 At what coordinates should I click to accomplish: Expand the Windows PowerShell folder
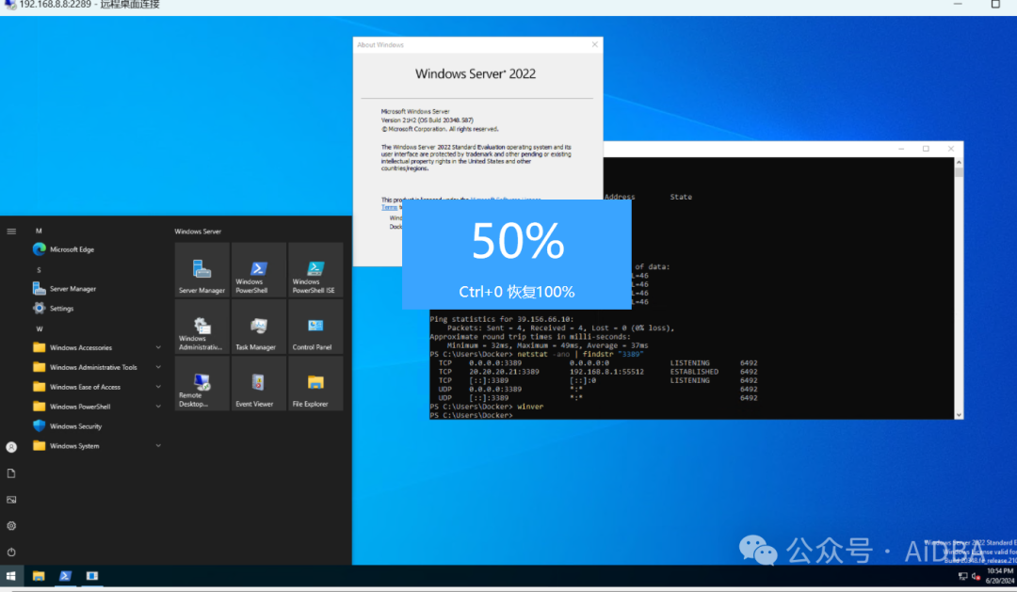[x=97, y=407]
